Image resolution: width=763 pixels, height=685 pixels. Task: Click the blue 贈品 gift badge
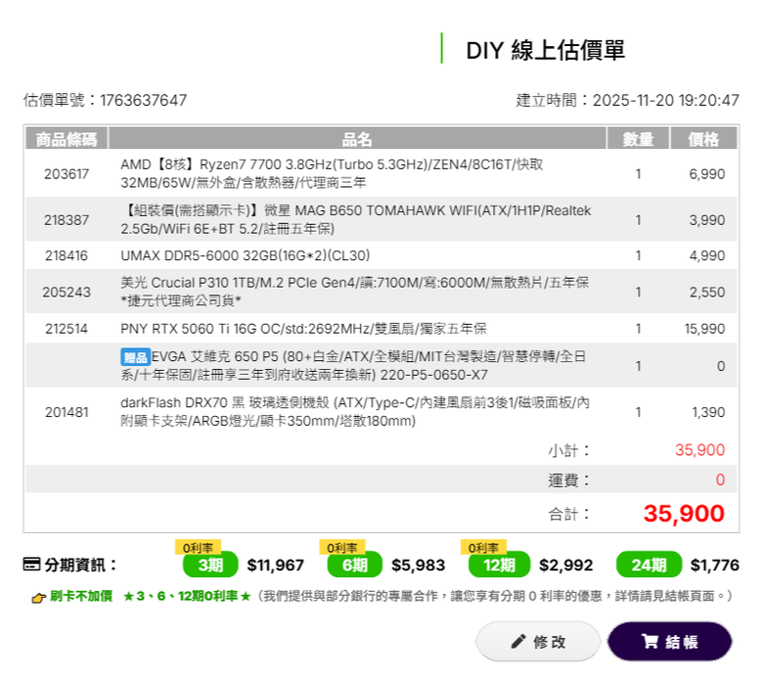pos(135,358)
